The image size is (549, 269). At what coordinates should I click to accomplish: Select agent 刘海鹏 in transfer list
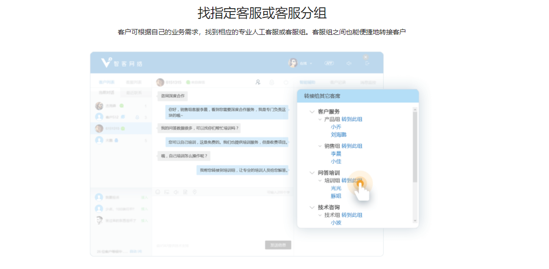[339, 135]
